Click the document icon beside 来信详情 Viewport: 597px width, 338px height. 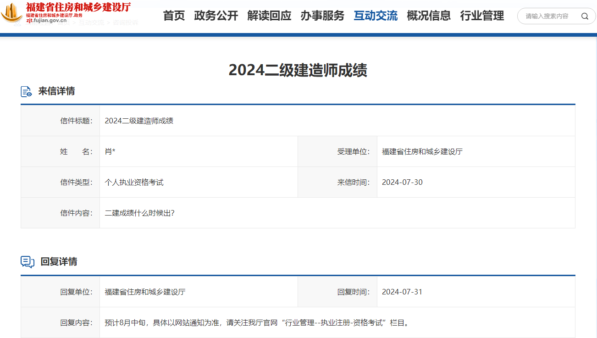[26, 91]
